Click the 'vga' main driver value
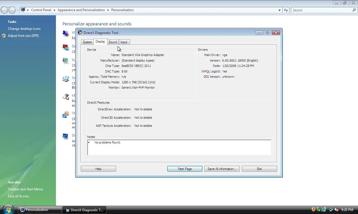The height and width of the screenshot is (214, 358). coord(225,55)
